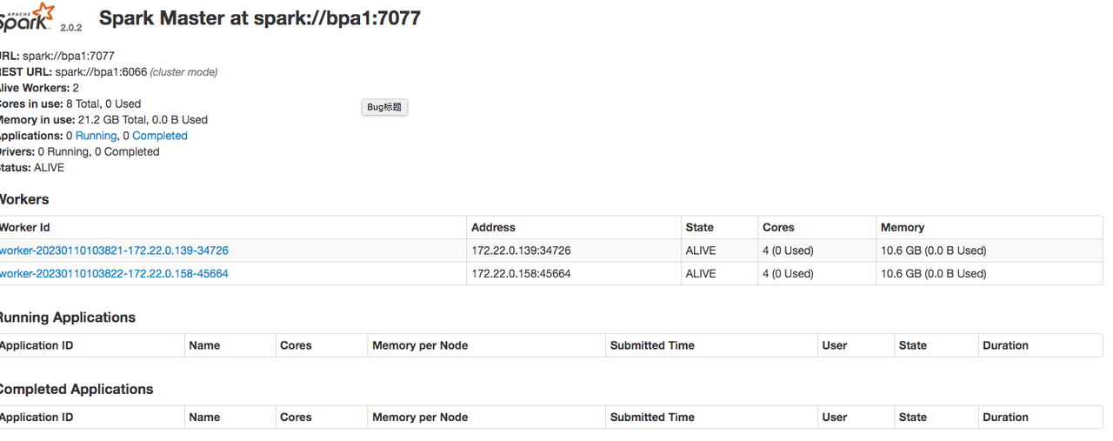Sort Completed Applications by Submitted Time
This screenshot has width=1113, height=441.
click(652, 417)
